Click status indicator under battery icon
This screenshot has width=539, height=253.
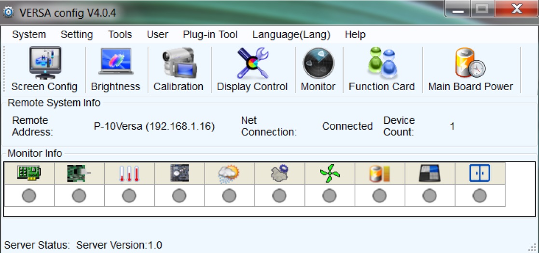(x=379, y=196)
